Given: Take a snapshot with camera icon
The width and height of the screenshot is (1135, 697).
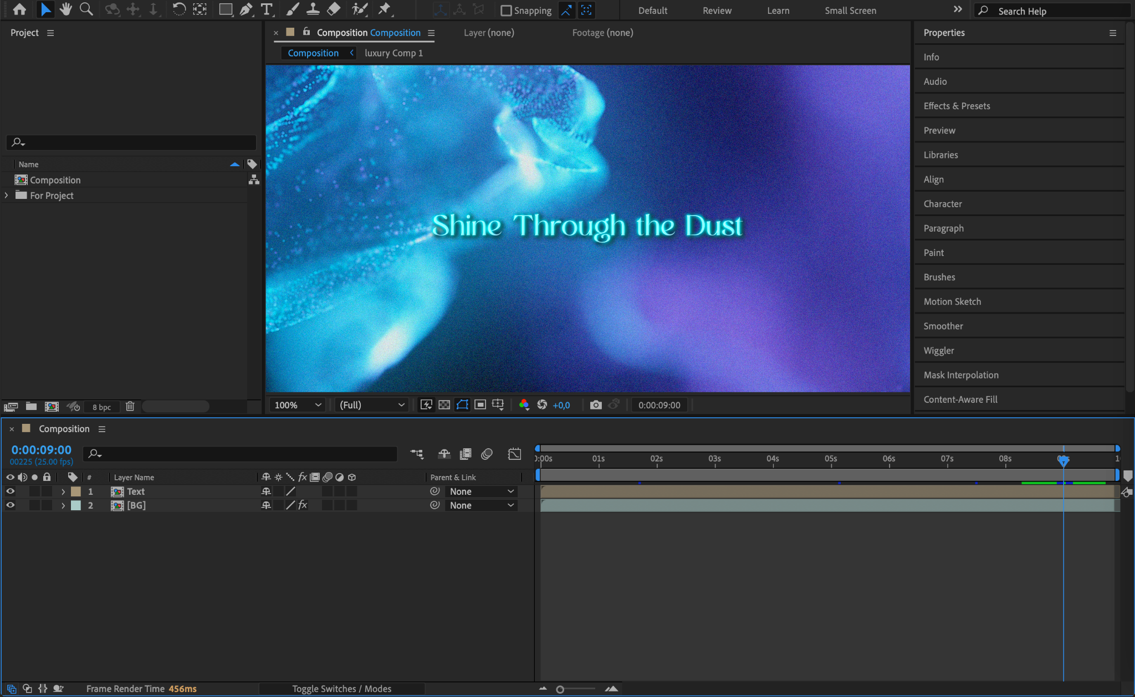Looking at the screenshot, I should tap(596, 405).
